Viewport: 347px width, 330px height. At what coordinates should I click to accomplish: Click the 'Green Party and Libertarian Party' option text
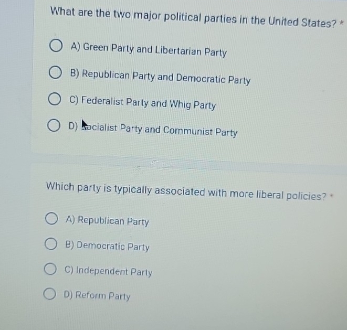tap(149, 50)
